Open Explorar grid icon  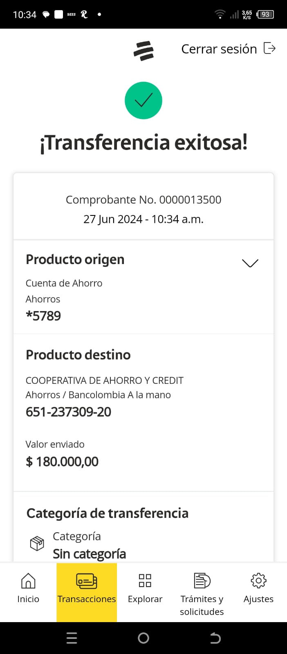click(x=145, y=580)
